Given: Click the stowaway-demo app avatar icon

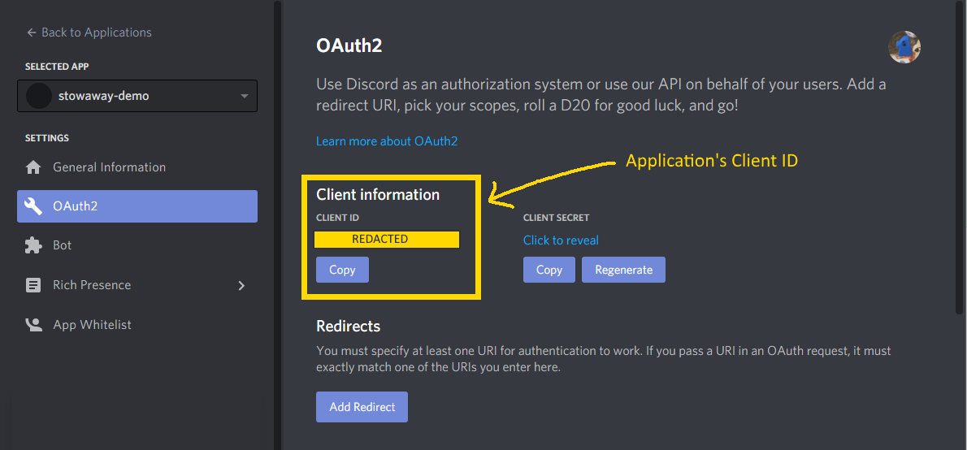Looking at the screenshot, I should [39, 96].
